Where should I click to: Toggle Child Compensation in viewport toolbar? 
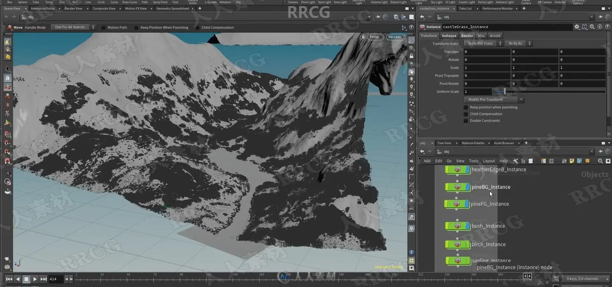pos(198,28)
